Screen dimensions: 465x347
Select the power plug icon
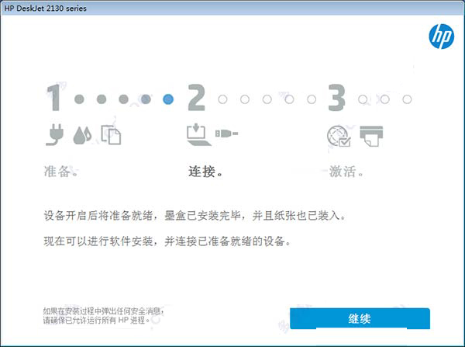click(x=54, y=134)
